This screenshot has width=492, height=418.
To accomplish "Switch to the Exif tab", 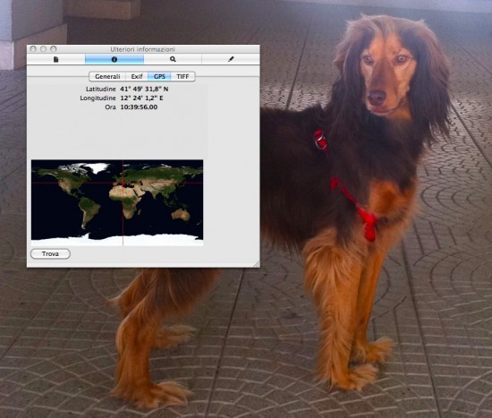I will coord(137,76).
